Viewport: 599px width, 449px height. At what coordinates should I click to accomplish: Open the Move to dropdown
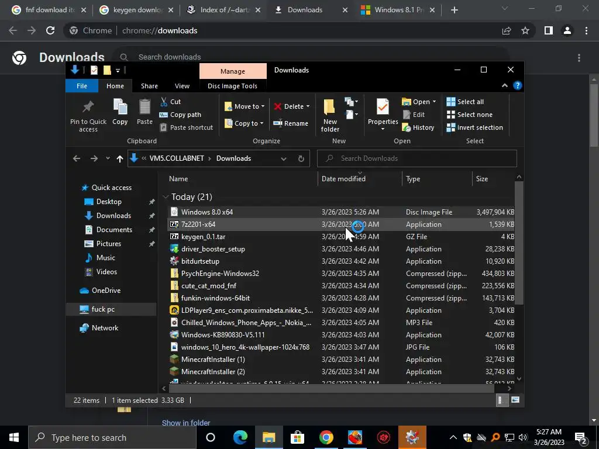point(245,106)
